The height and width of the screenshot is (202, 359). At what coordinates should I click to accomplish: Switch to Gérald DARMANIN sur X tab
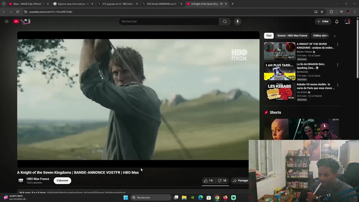pyautogui.click(x=162, y=4)
